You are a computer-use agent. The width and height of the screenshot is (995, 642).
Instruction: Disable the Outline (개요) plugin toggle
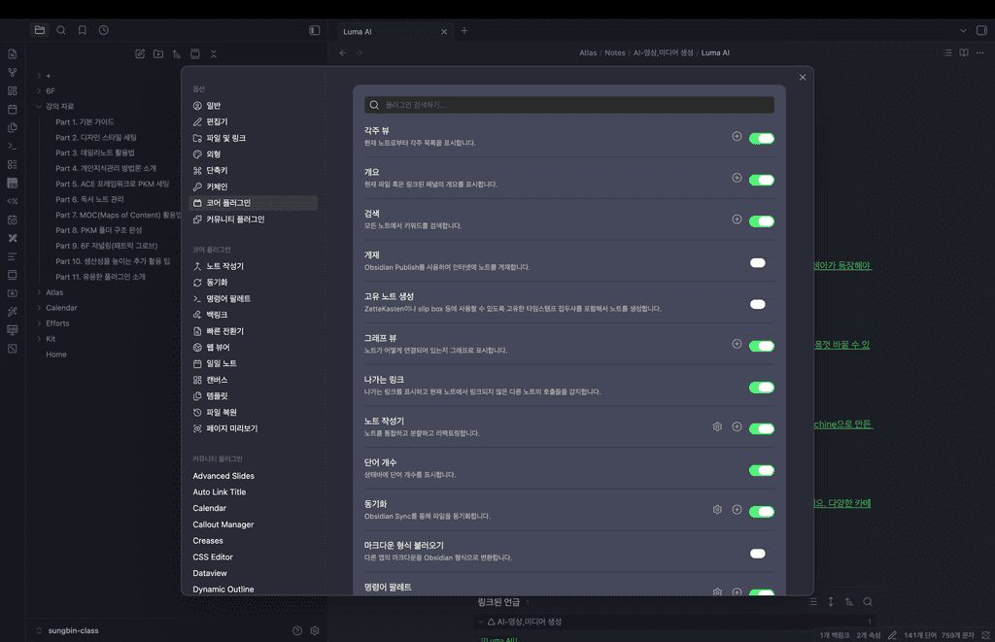coord(762,180)
